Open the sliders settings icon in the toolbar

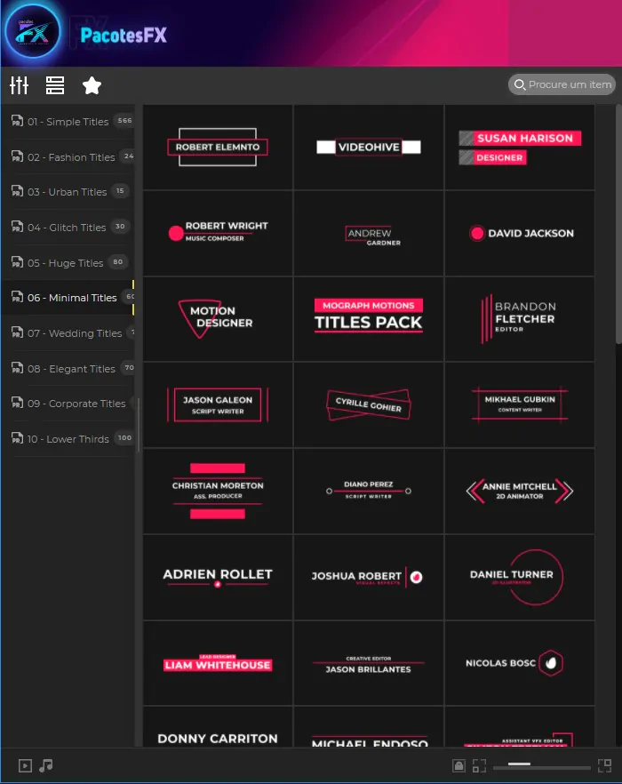pos(20,85)
